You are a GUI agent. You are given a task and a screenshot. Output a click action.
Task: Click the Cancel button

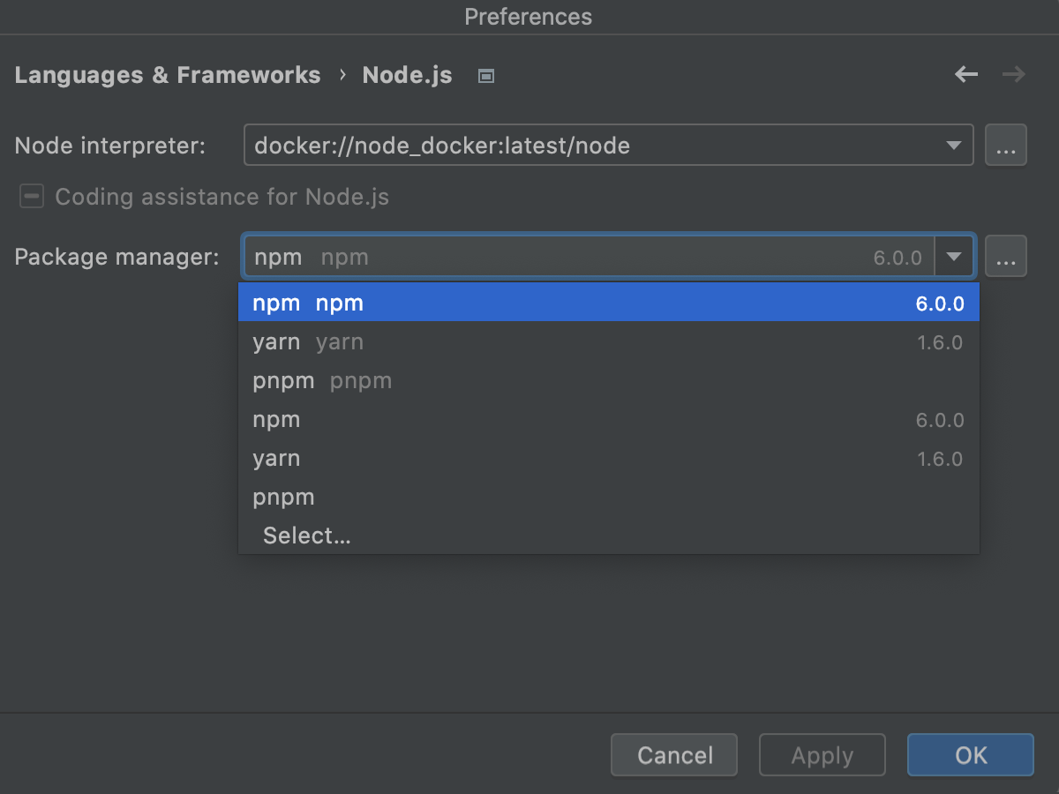coord(673,754)
